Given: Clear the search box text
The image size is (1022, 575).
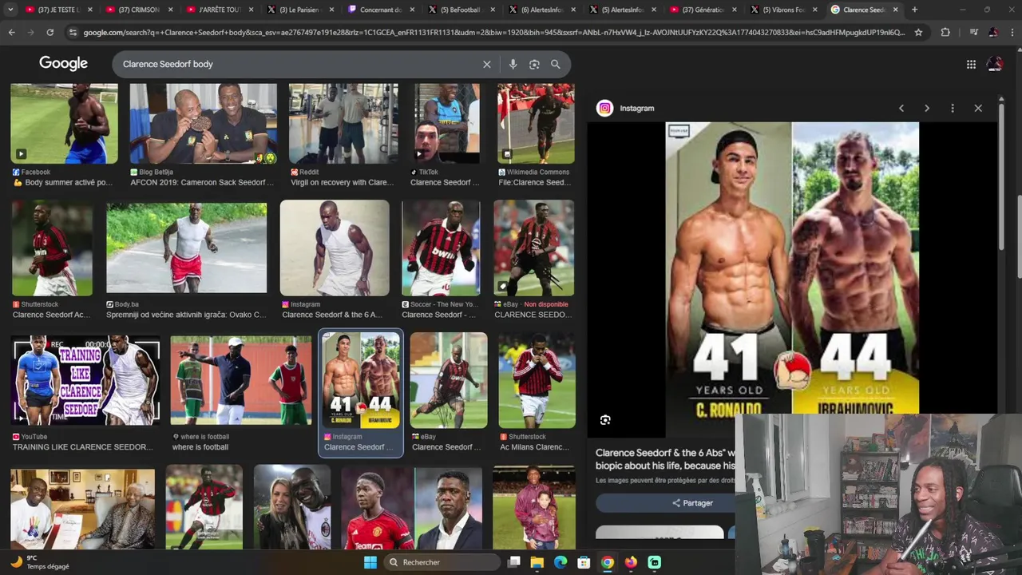Looking at the screenshot, I should point(486,64).
